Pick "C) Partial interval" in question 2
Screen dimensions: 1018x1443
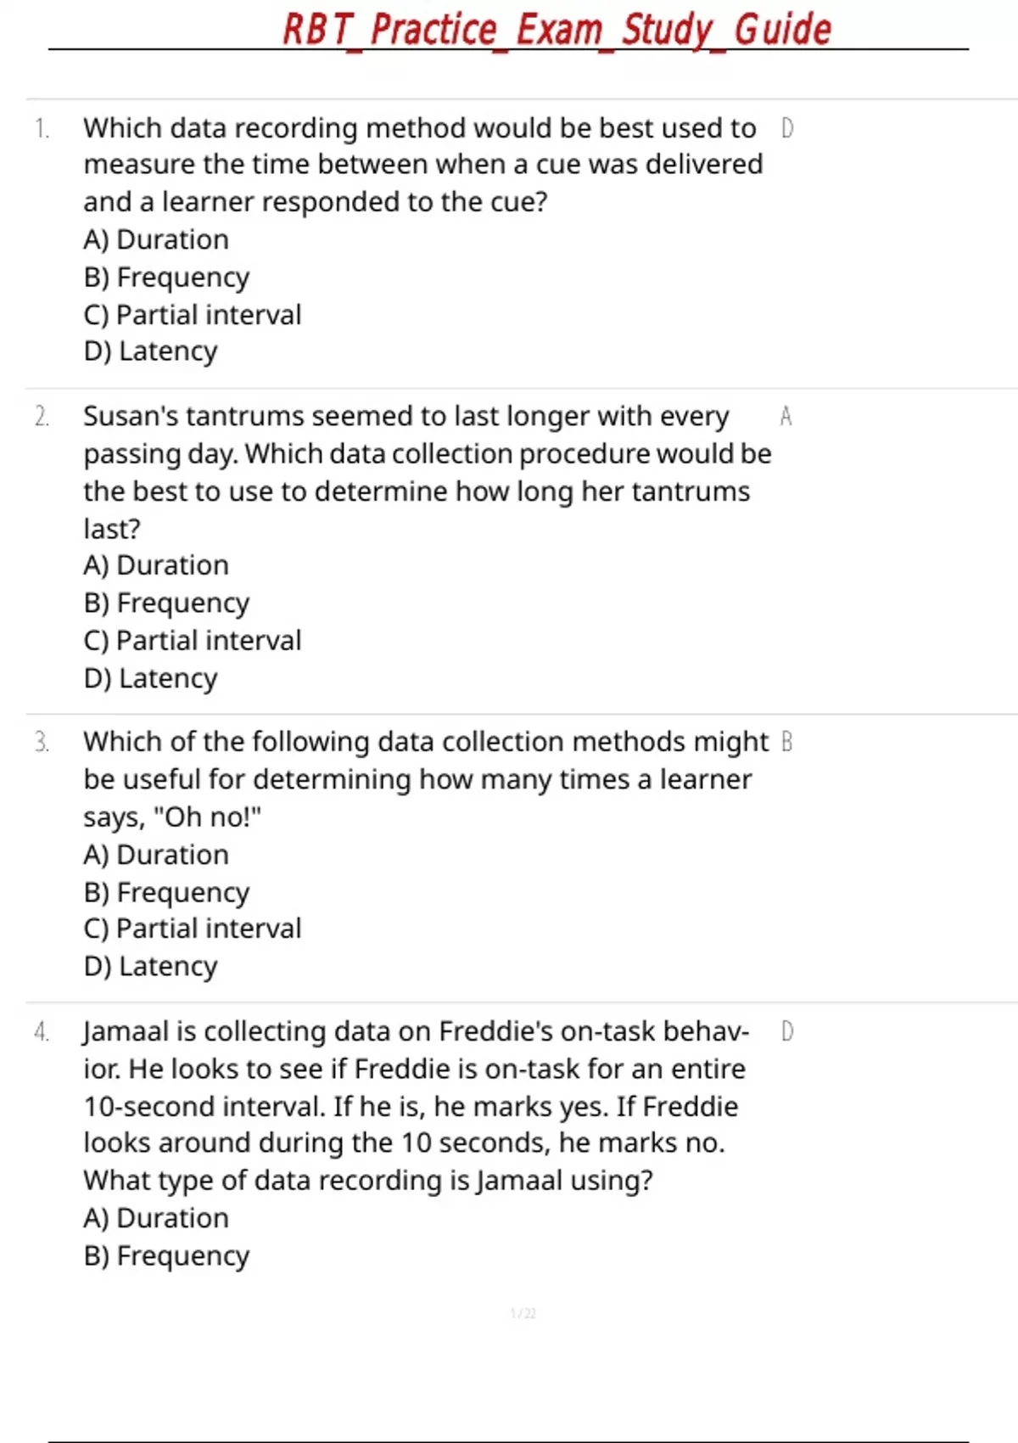193,641
